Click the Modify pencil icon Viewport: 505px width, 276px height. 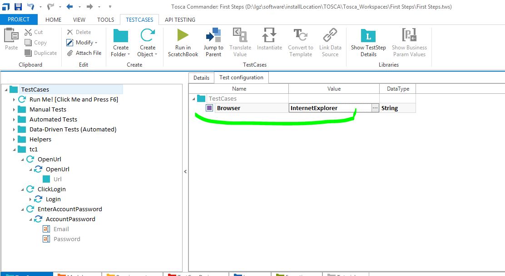coord(70,43)
